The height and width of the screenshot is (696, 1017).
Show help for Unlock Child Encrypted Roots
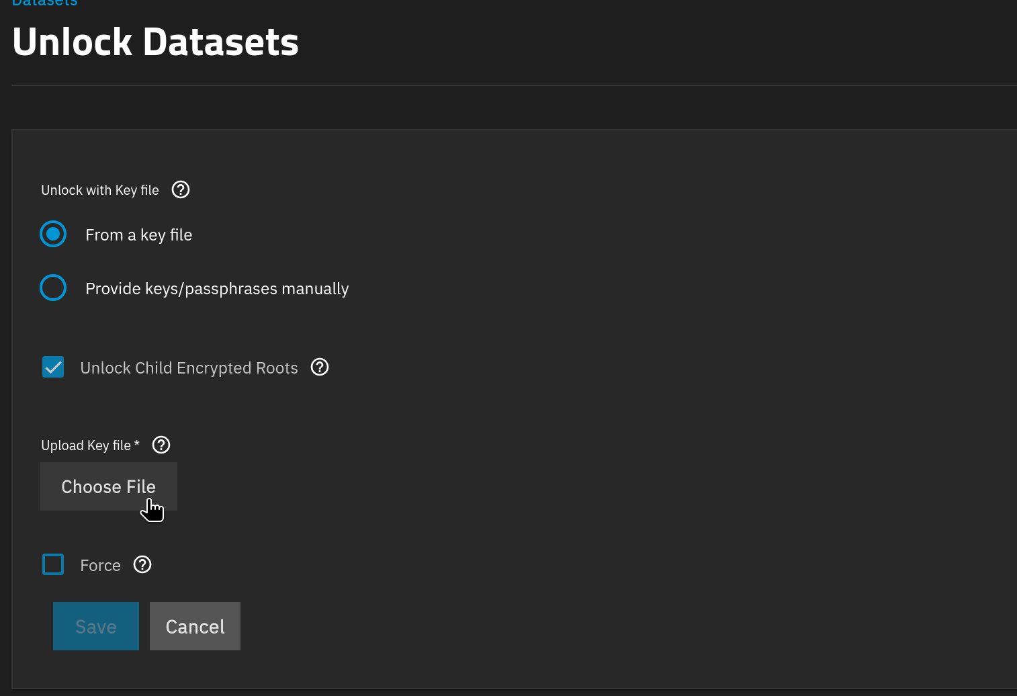click(320, 367)
